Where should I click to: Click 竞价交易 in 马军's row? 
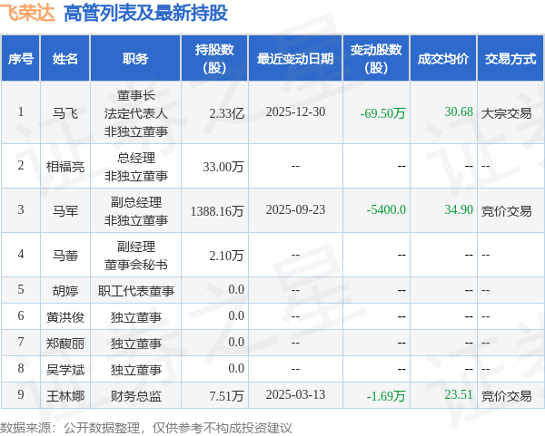(x=507, y=211)
